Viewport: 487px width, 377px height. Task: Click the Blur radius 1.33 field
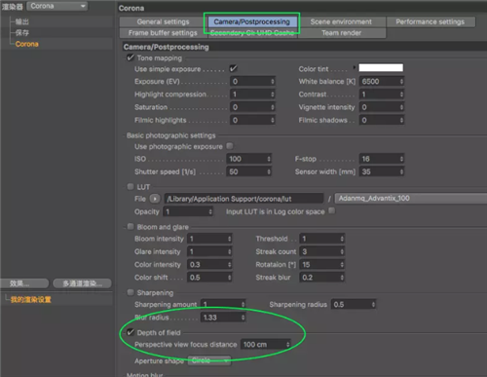click(223, 318)
